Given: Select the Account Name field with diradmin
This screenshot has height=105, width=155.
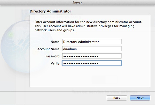Looking at the screenshot, I should click(92, 49).
